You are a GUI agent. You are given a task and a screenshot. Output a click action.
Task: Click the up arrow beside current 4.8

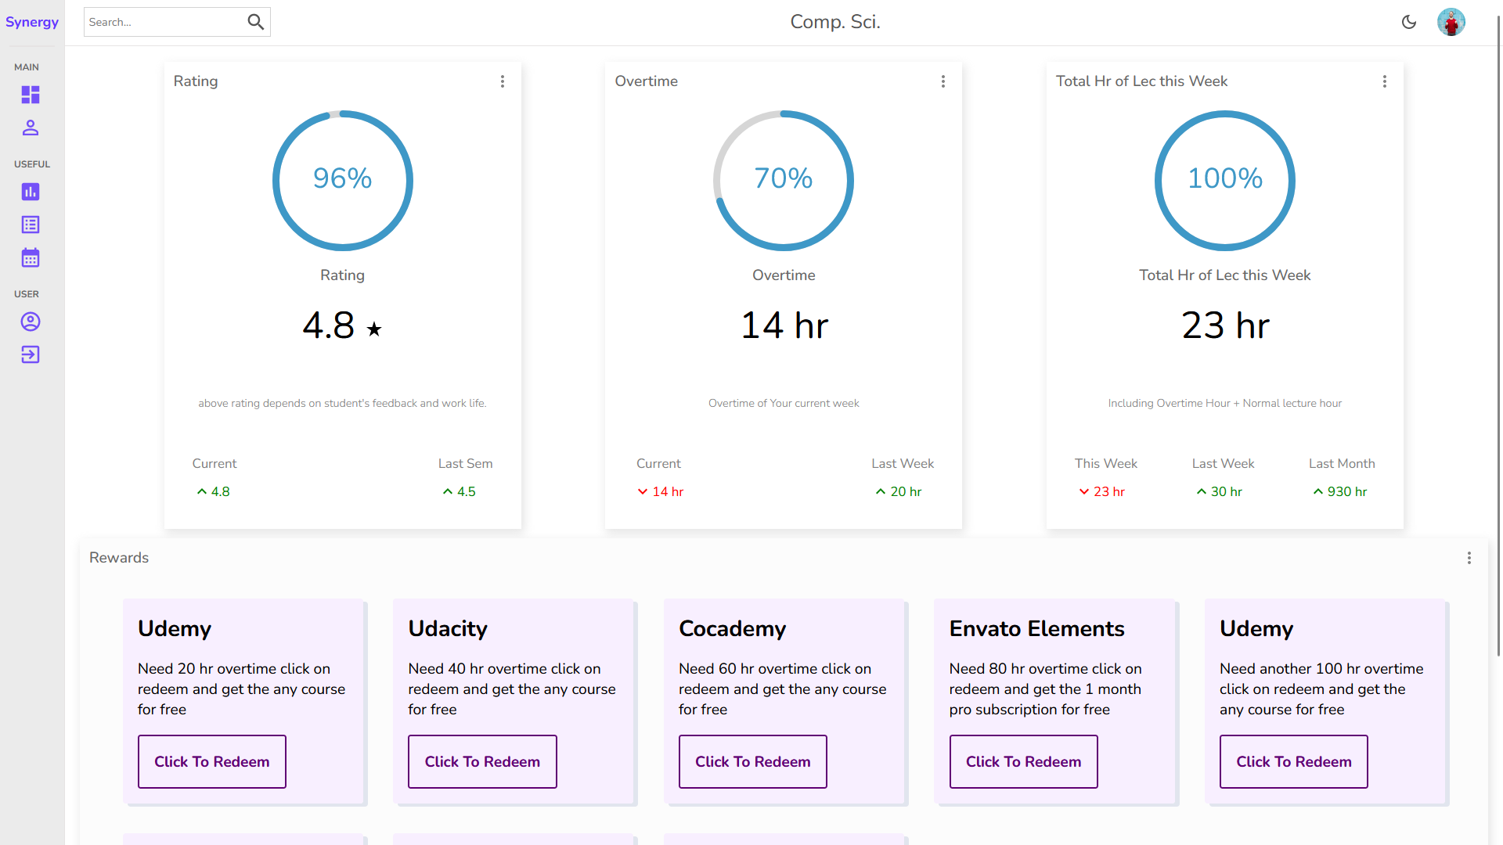202,491
